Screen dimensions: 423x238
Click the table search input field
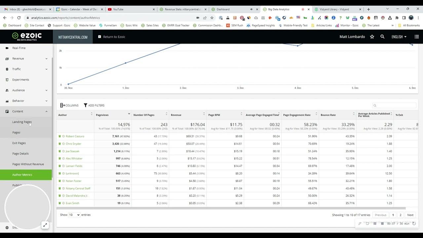pyautogui.click(x=394, y=105)
